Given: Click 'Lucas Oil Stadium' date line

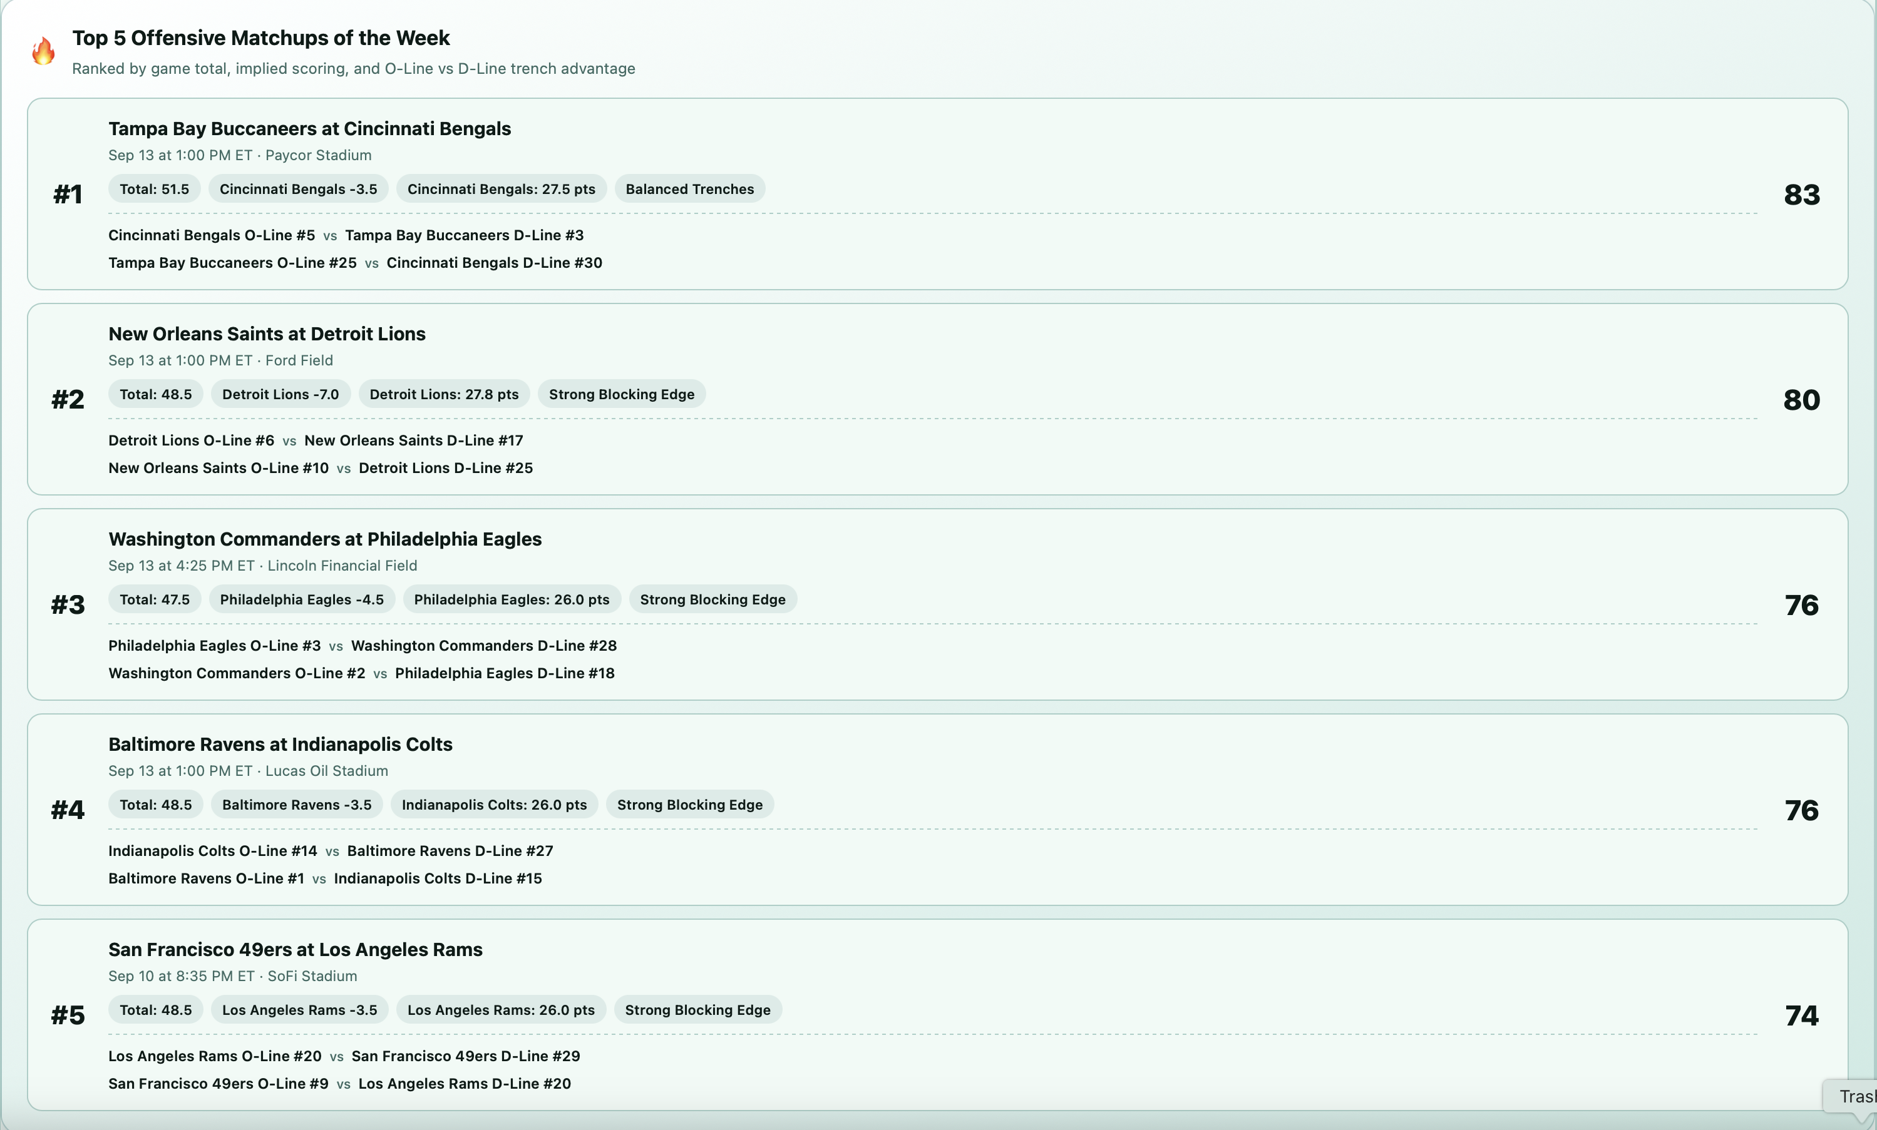Looking at the screenshot, I should click(249, 771).
